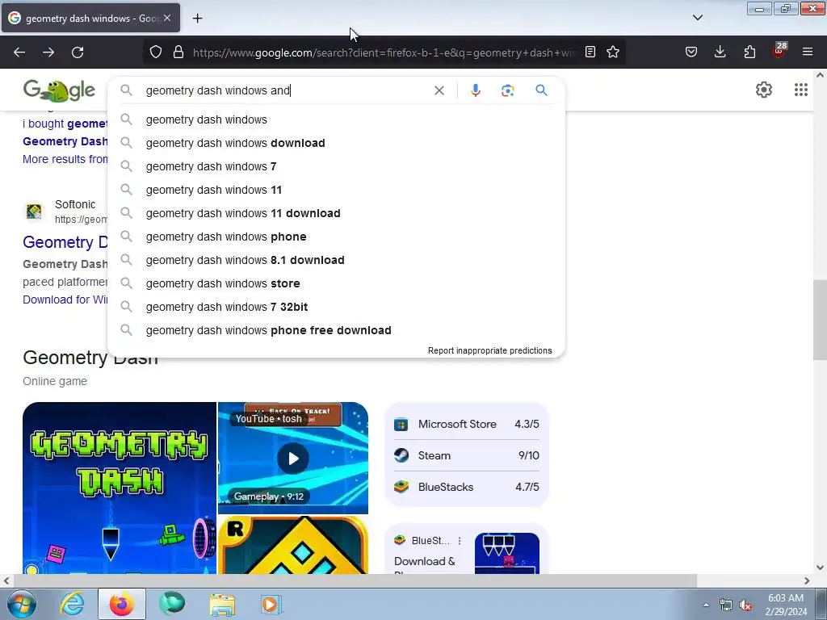Go to Google home via logo
Screen dimensions: 827x620
pos(59,90)
